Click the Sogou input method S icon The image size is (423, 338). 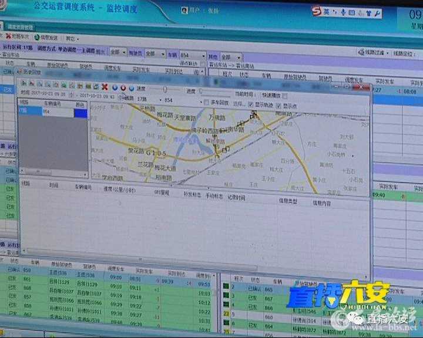317,11
